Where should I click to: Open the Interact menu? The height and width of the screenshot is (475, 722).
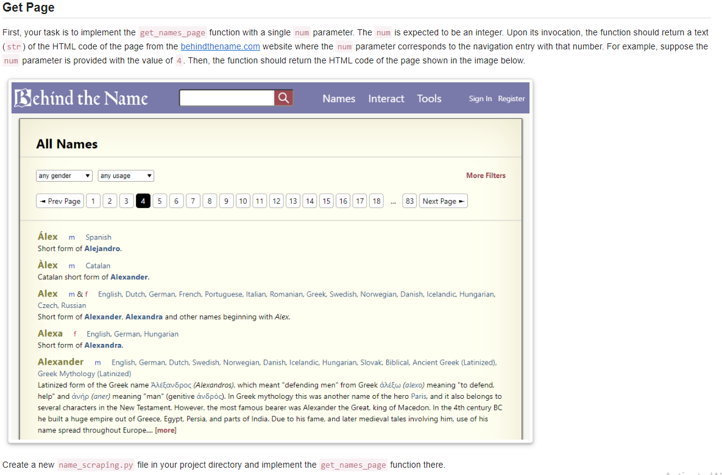(x=386, y=98)
